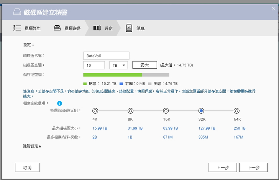Choose the 32K bytes-per-inode radio button
The image size is (279, 180).
201,111
